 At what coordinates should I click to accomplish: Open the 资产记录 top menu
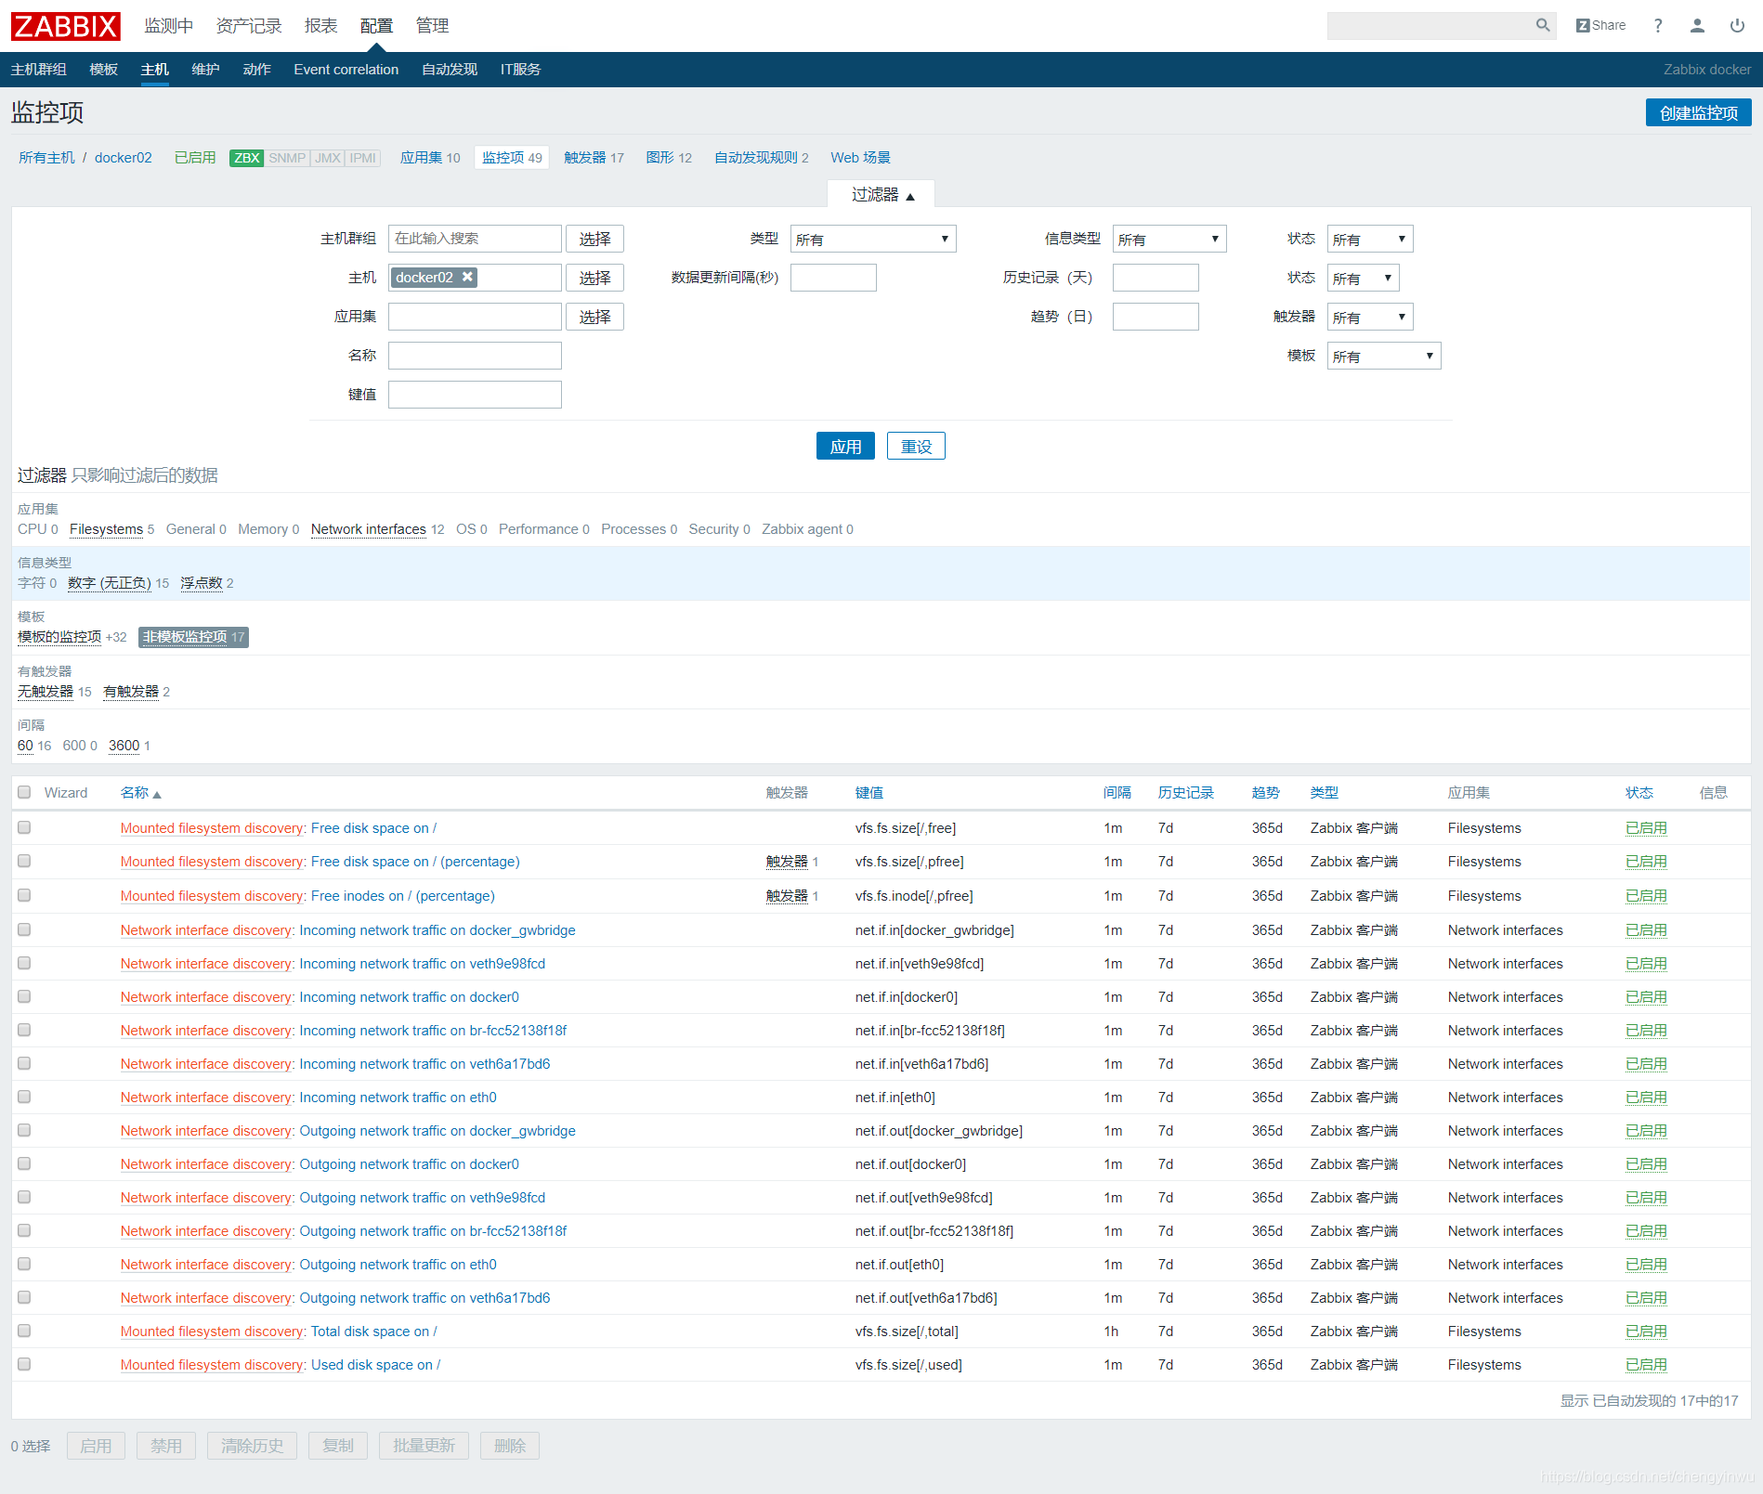pos(248,26)
